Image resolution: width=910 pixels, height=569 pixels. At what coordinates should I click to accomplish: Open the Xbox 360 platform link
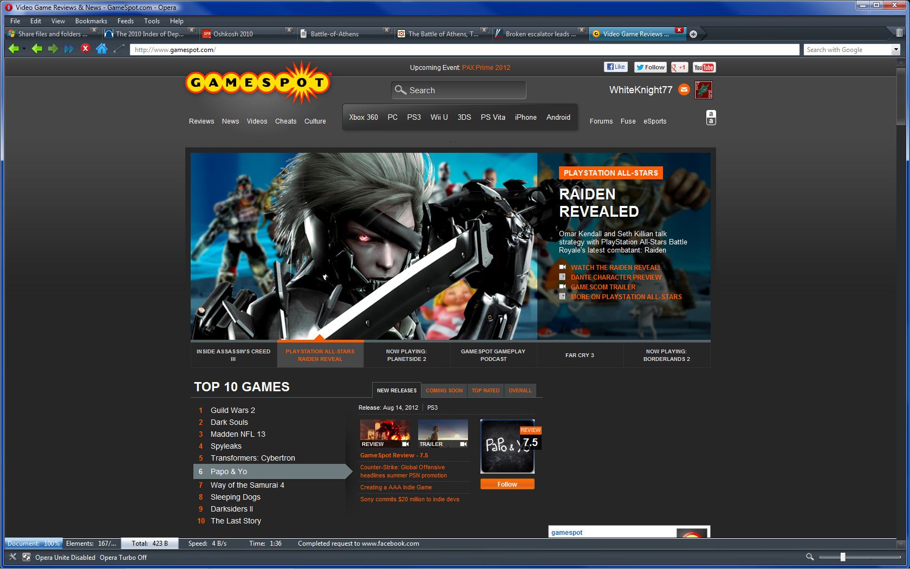click(363, 117)
